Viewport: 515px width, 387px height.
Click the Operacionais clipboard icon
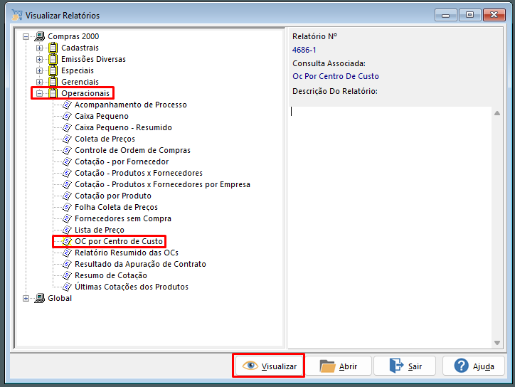(53, 93)
